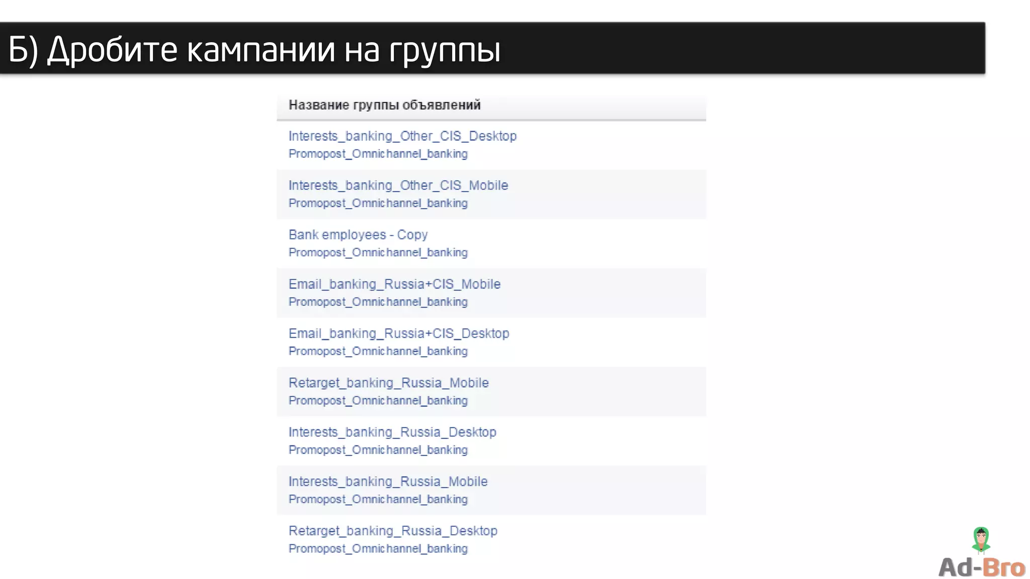Screen dimensions: 1030x579
Task: Click the slide title 'Б) Дробите кампании на группы'
Action: 254,50
